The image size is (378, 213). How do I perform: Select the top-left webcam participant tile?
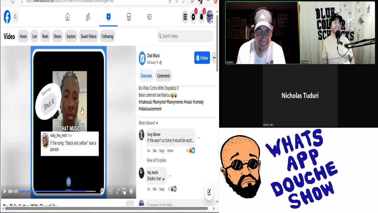[263, 33]
